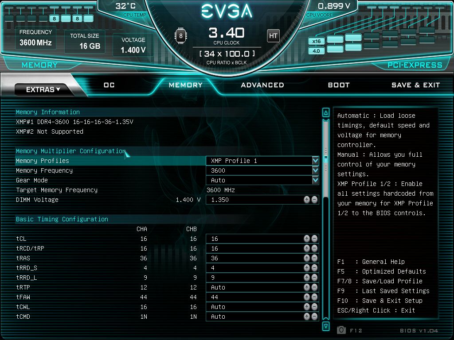The width and height of the screenshot is (454, 340).
Task: Open the ADVANCED tab
Action: click(262, 85)
